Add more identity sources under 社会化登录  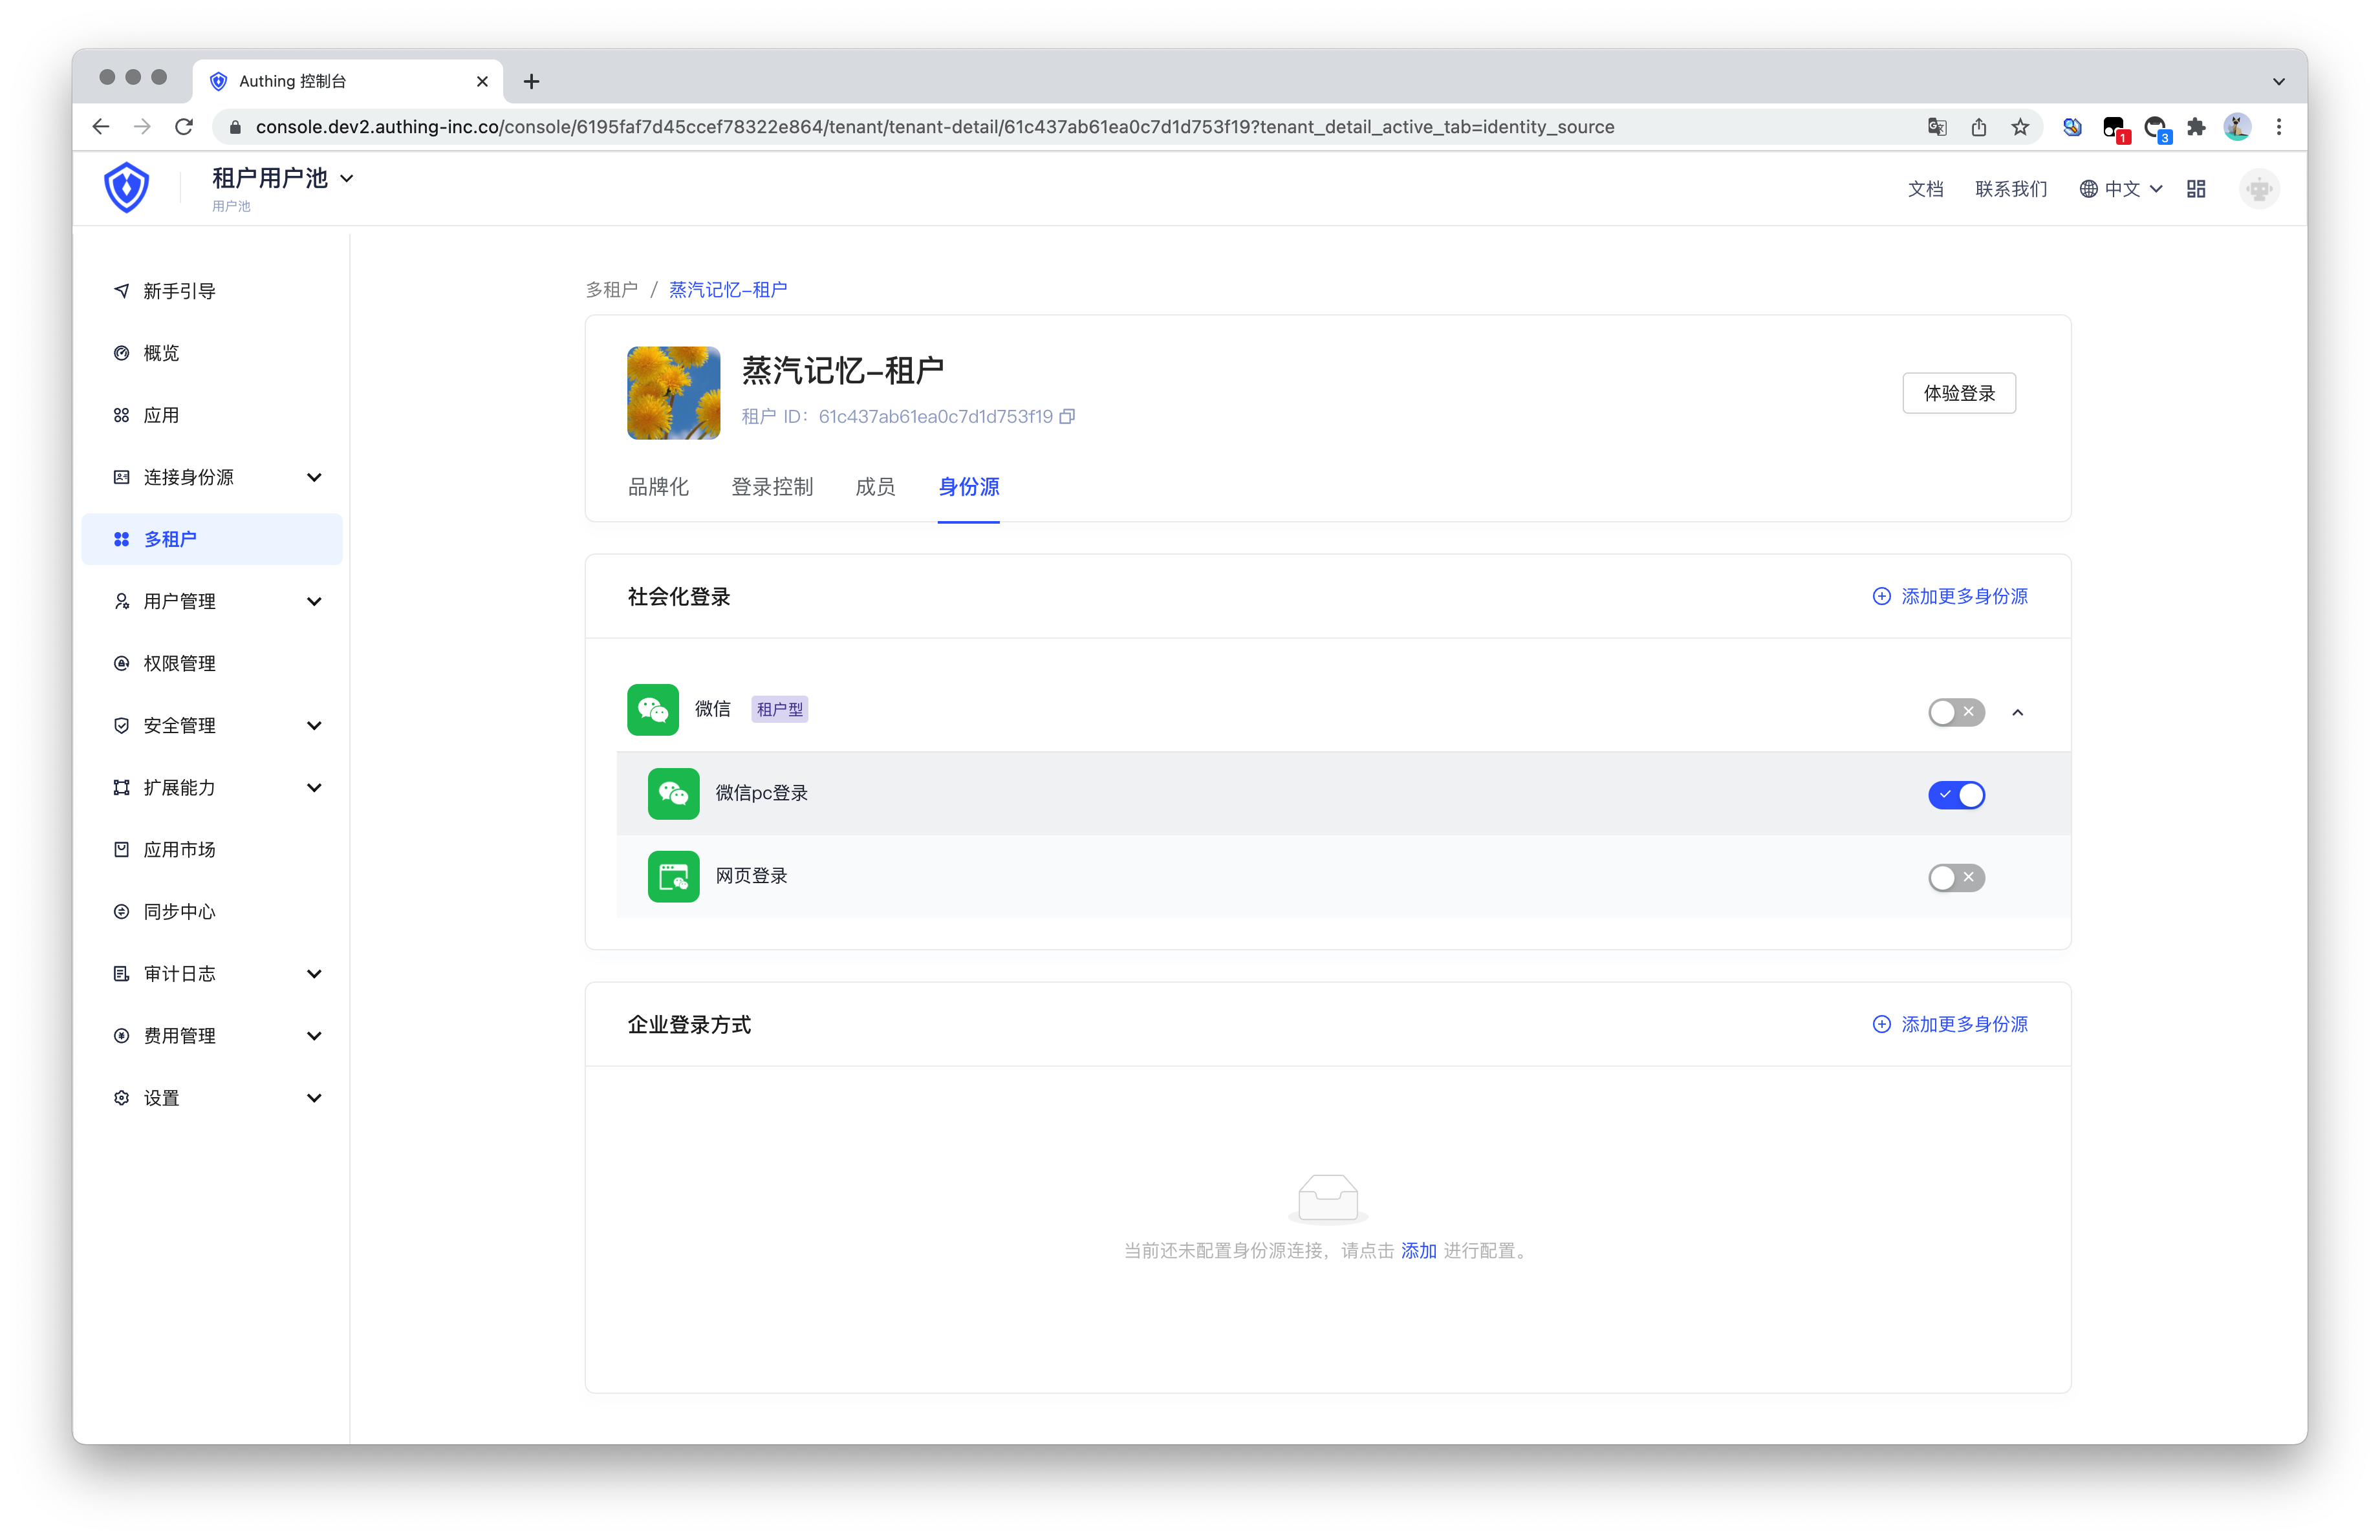[x=1949, y=595]
